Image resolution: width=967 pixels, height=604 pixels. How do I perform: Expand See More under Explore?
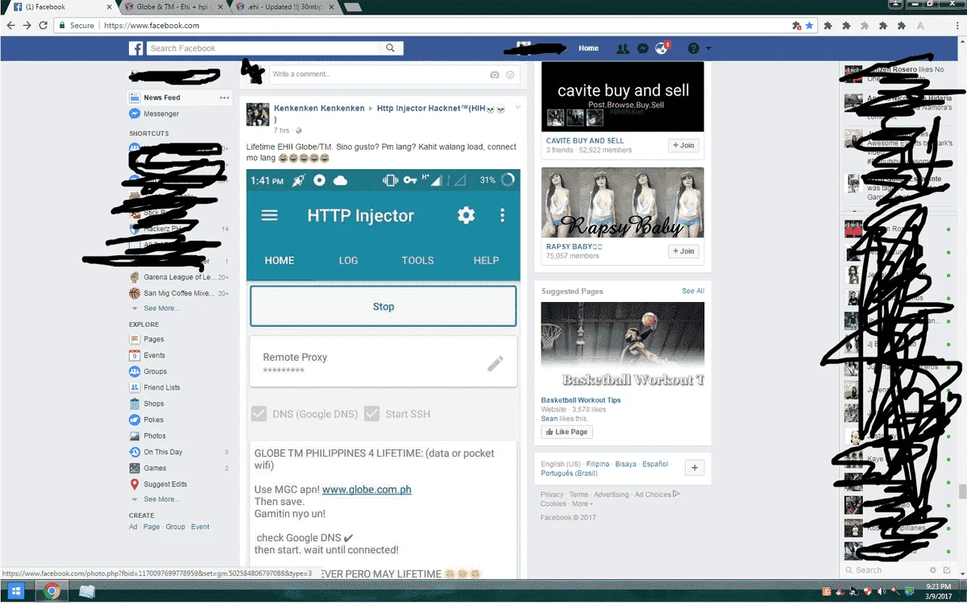pos(161,499)
